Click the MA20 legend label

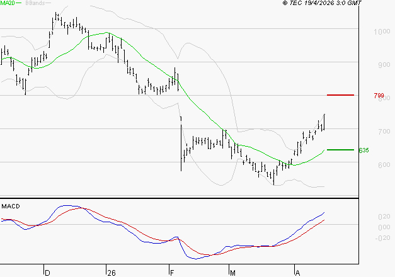tap(8, 3)
